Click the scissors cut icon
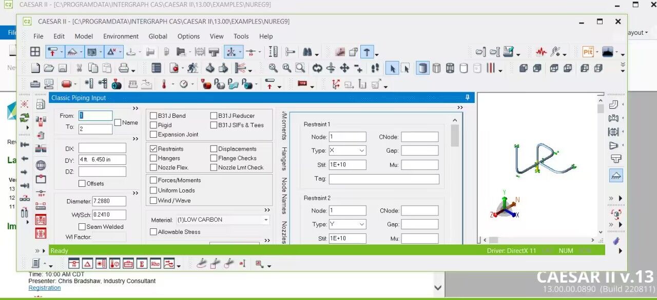 click(80, 68)
